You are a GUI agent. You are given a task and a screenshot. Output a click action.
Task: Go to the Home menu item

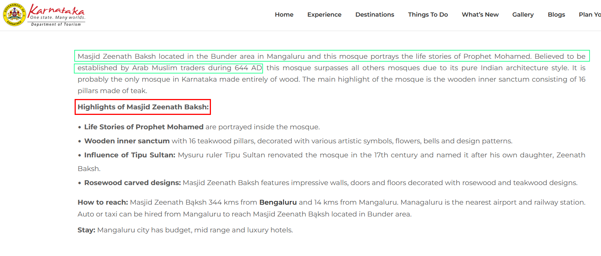tap(284, 14)
